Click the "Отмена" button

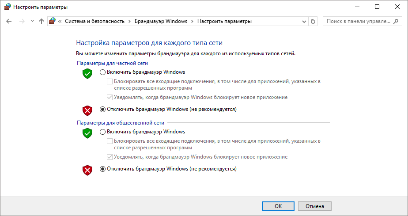(315, 206)
